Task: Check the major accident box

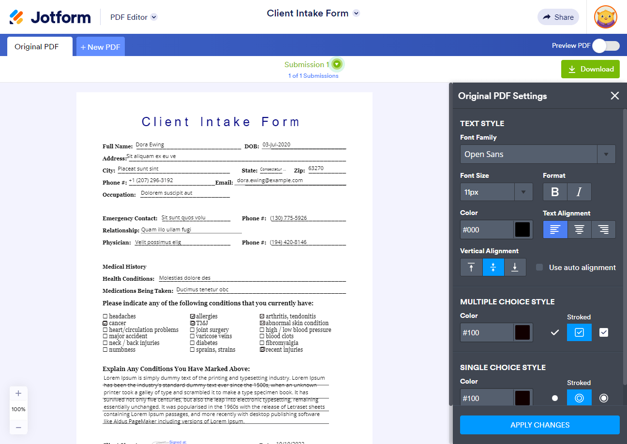Action: (105, 336)
